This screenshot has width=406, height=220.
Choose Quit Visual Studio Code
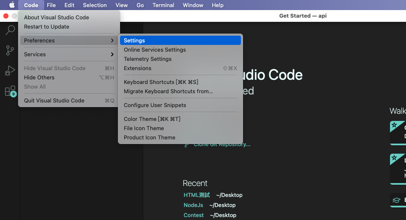pyautogui.click(x=69, y=100)
